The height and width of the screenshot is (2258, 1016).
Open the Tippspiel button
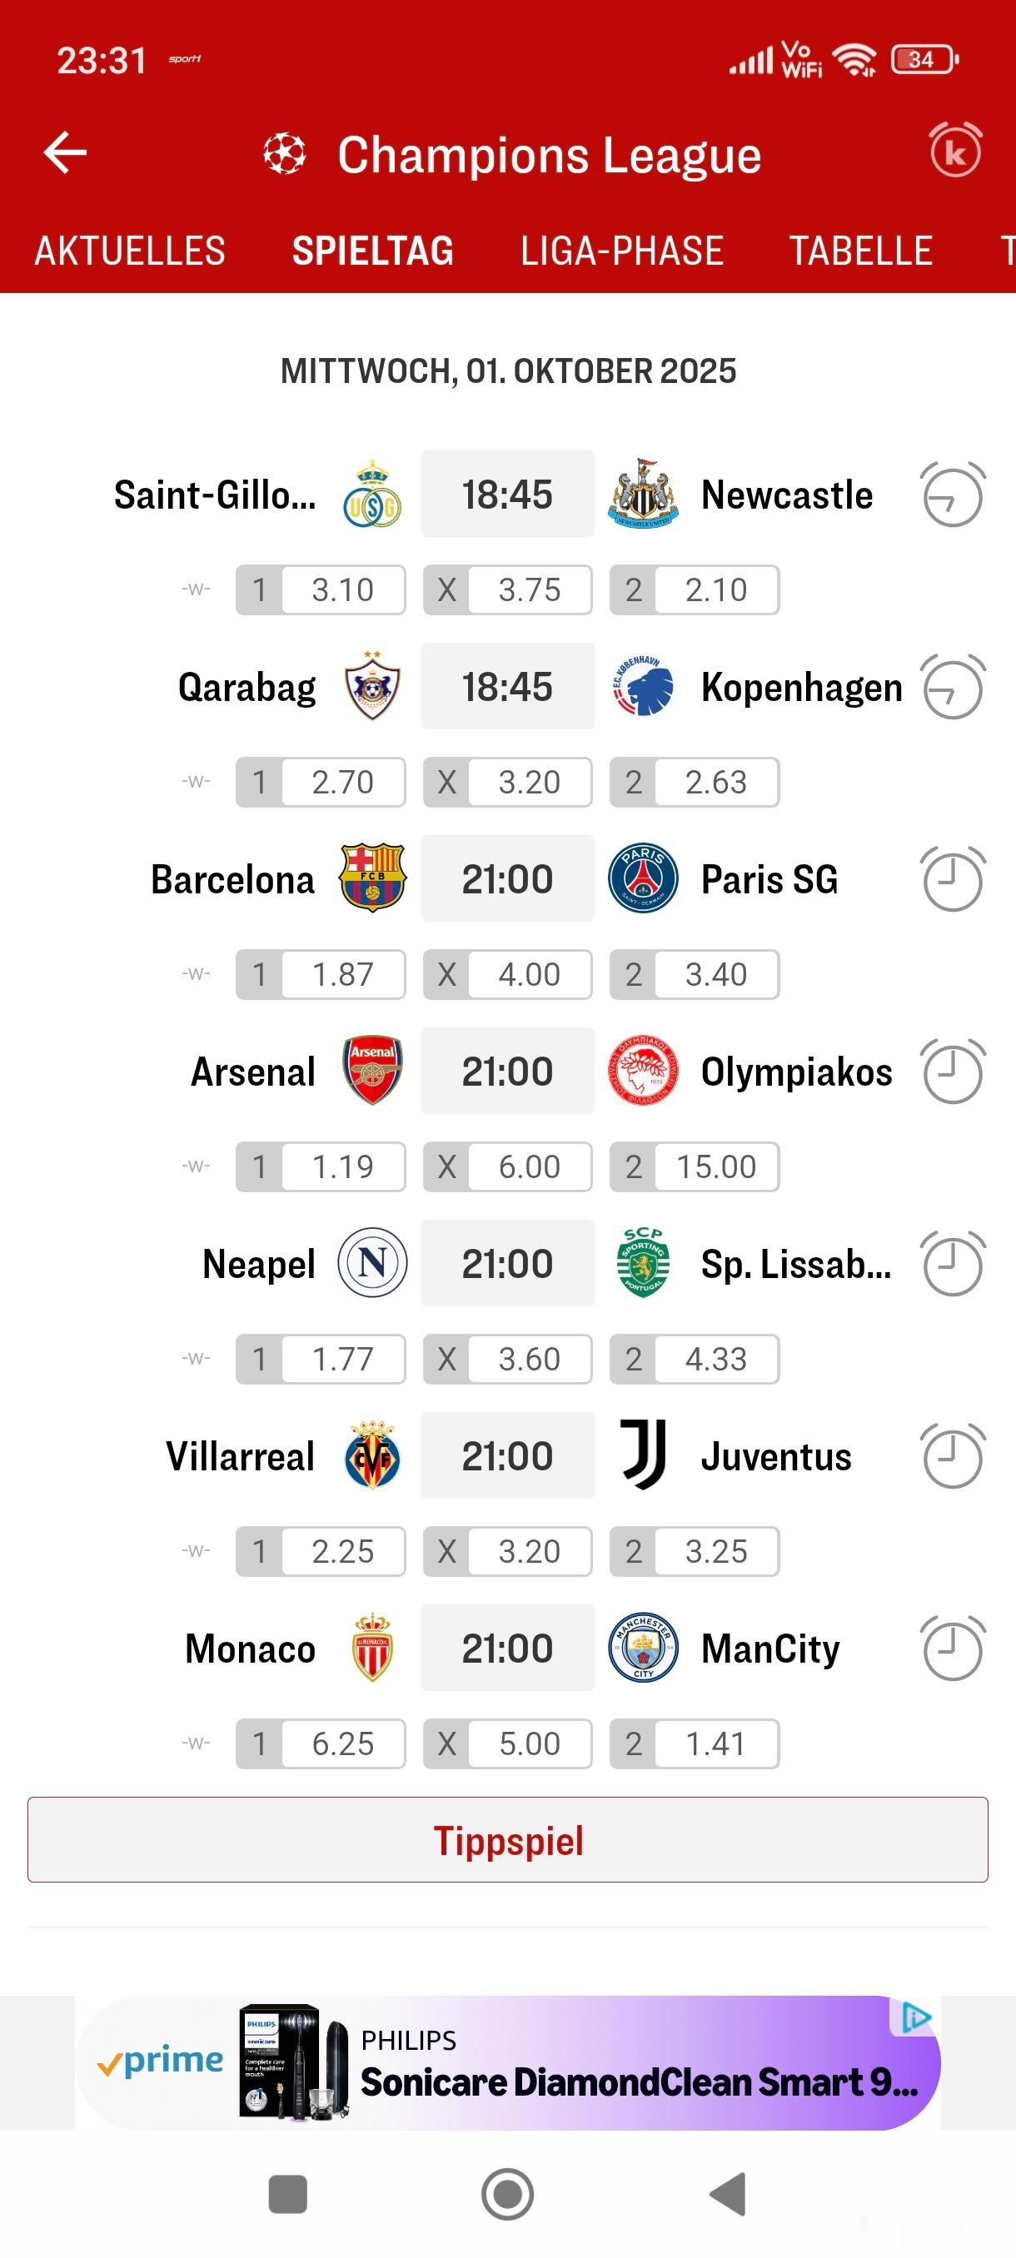(x=507, y=1841)
